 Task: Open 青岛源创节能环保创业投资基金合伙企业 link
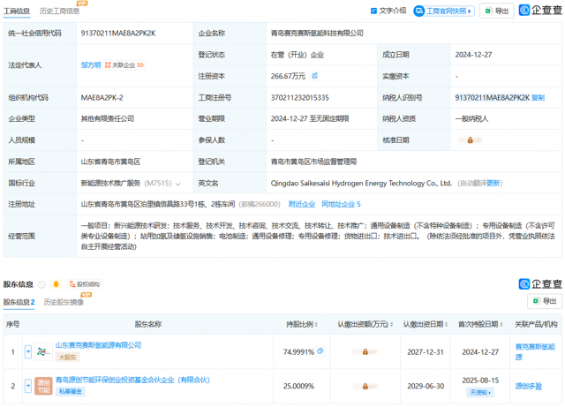coord(132,380)
